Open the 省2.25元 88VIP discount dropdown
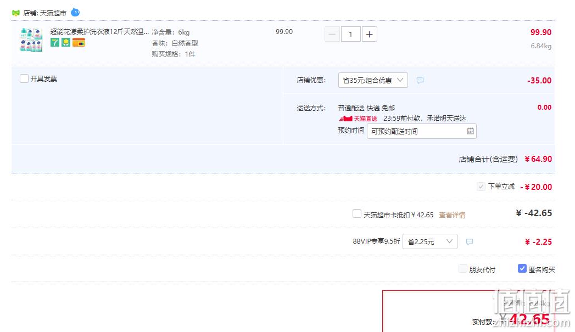575x332 pixels. click(x=430, y=241)
